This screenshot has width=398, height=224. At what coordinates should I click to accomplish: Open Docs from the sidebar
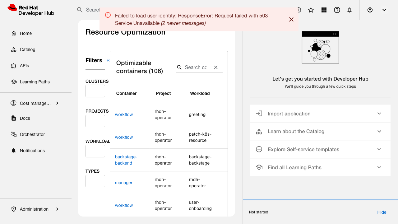pyautogui.click(x=25, y=118)
